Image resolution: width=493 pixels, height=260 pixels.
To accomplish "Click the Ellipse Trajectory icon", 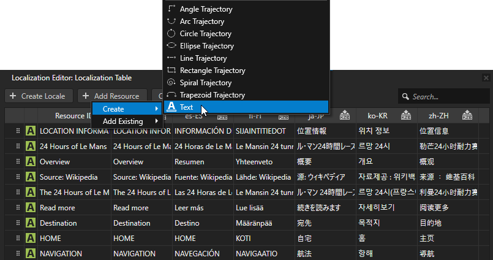I will (x=171, y=46).
